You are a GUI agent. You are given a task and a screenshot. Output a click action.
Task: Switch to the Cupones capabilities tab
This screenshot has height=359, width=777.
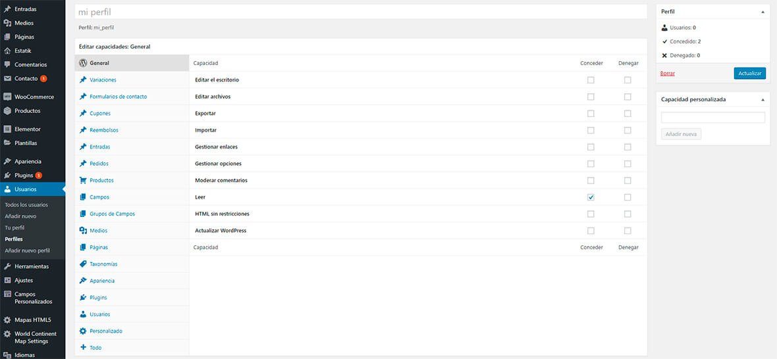tap(132, 113)
